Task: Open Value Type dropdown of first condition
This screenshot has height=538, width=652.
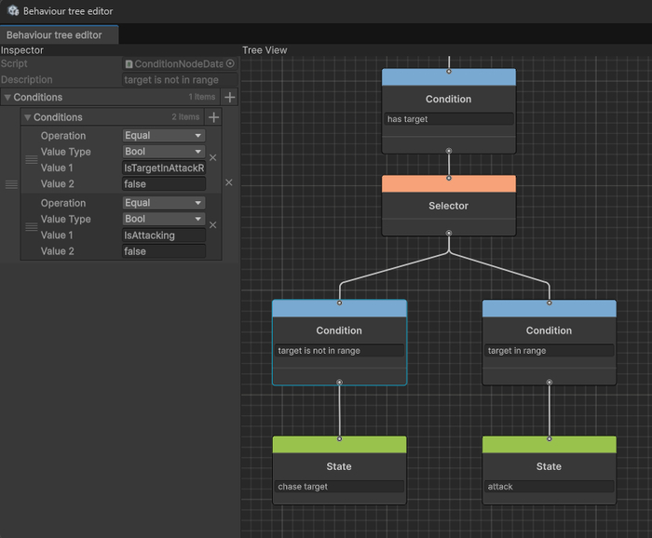Action: [x=163, y=152]
